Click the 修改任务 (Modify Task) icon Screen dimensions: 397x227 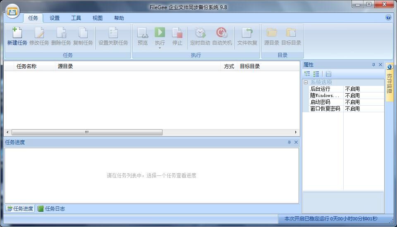39,33
